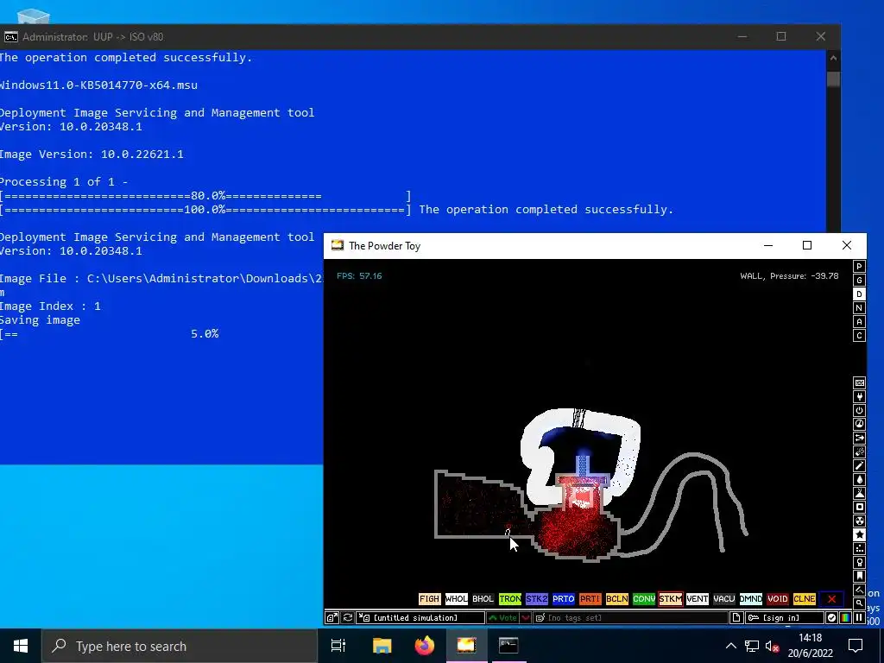Select the BCLN element
The width and height of the screenshot is (884, 663).
[616, 599]
